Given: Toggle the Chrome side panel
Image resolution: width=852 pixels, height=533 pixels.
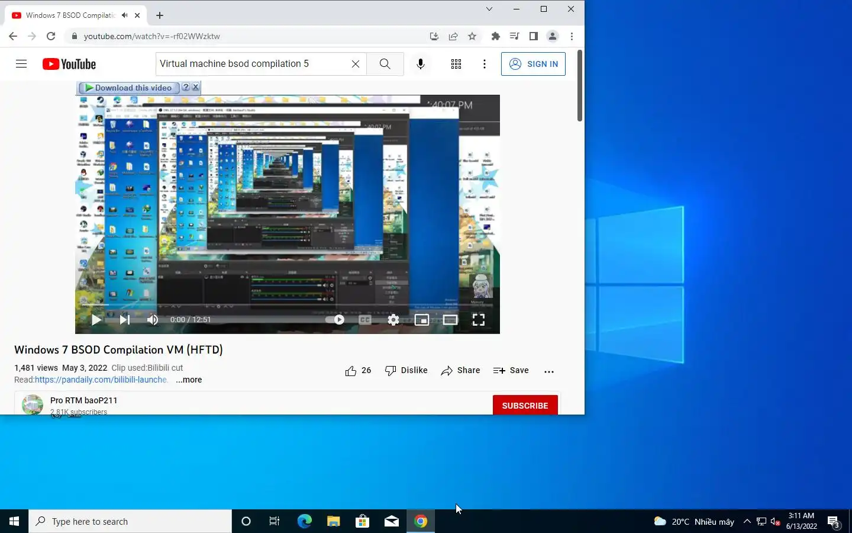Looking at the screenshot, I should coord(534,36).
